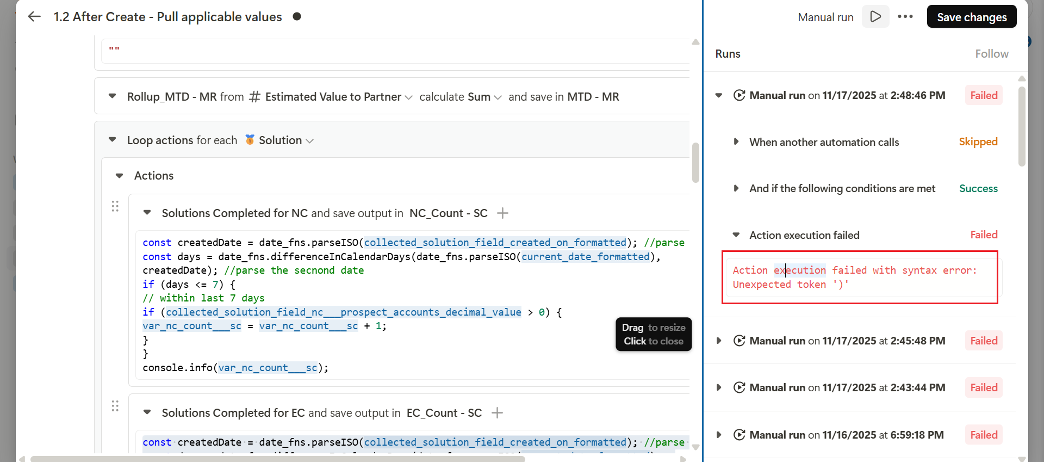Save changes to the automation
Screen dimensions: 1044x462
[x=971, y=17]
